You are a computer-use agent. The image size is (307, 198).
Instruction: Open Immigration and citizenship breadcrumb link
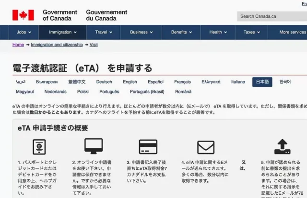click(x=57, y=44)
